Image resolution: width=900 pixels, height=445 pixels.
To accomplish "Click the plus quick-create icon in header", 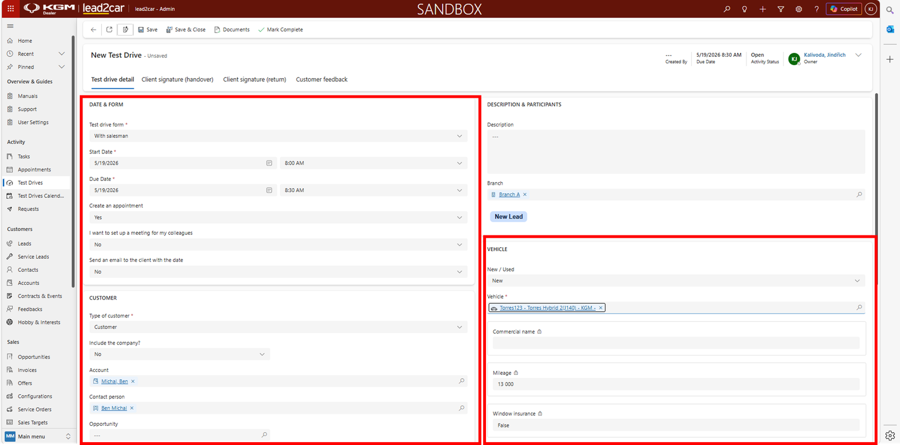I will tap(763, 9).
